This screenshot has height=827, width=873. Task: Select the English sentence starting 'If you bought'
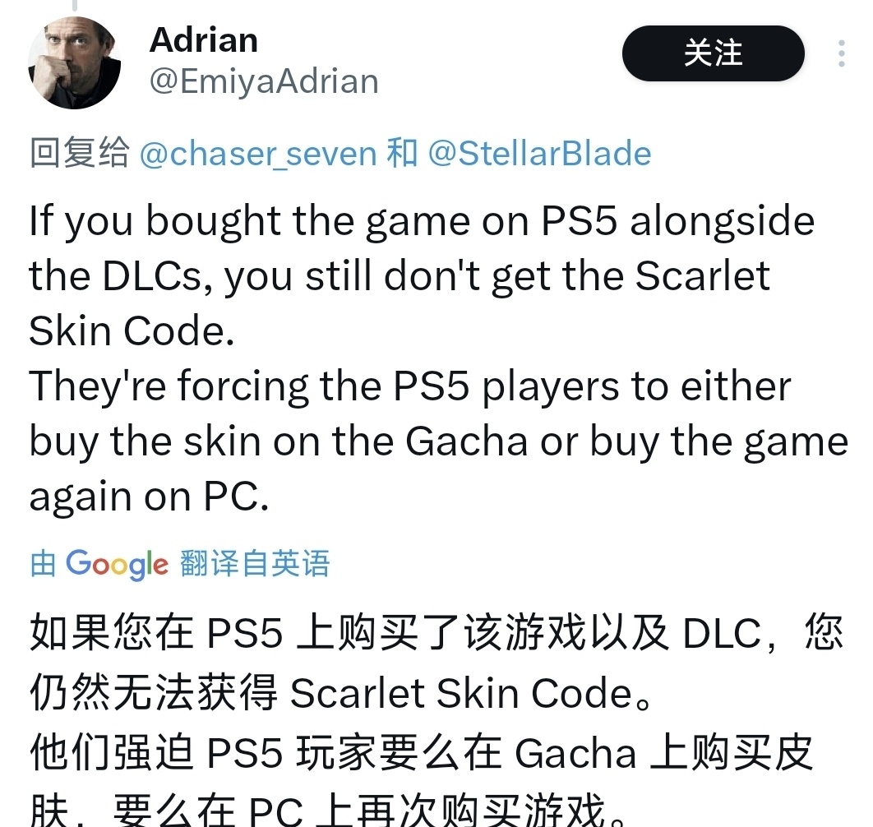click(422, 275)
